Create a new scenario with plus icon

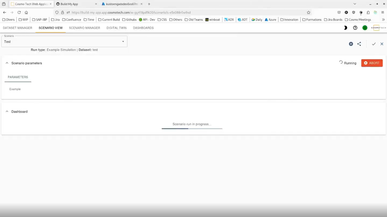(351, 44)
